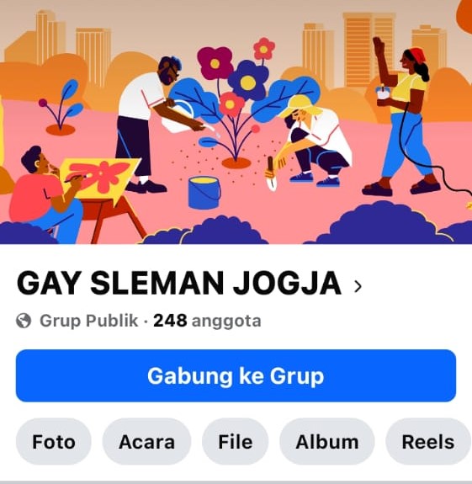Viewport: 472px width, 484px height.
Task: Switch to the Foto tab
Action: tap(54, 442)
